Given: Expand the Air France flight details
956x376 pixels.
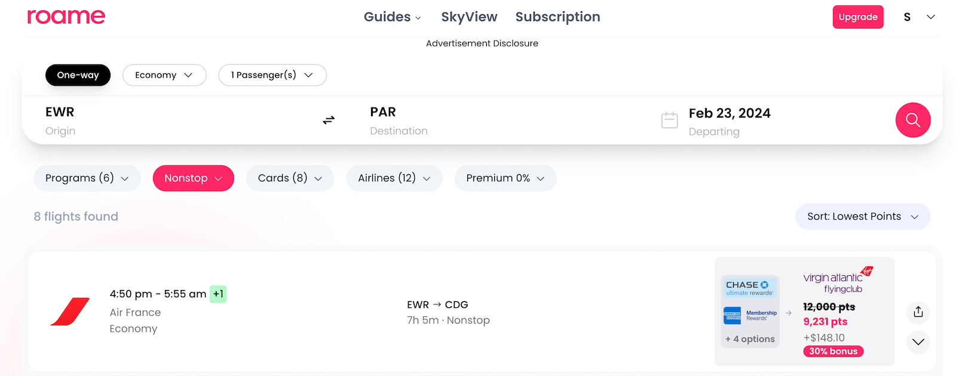Looking at the screenshot, I should click(918, 342).
